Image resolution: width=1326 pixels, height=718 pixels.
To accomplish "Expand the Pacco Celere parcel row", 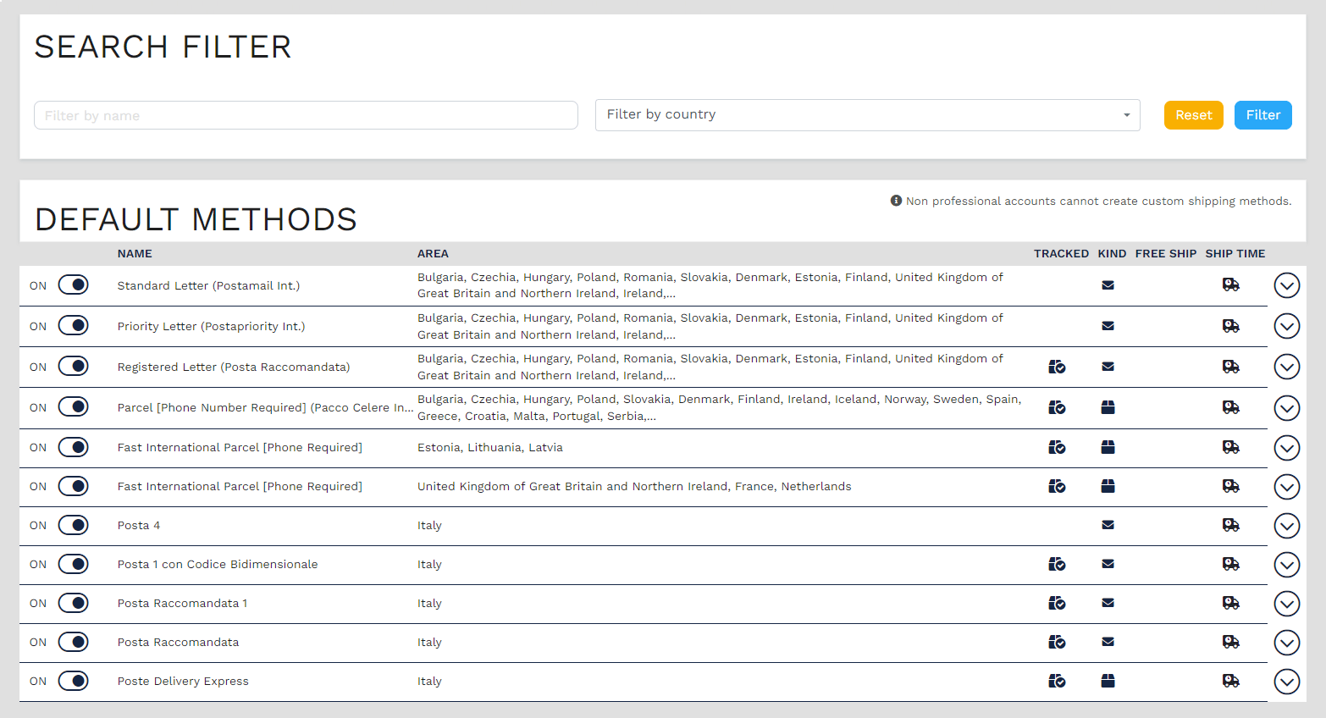I will (1287, 408).
